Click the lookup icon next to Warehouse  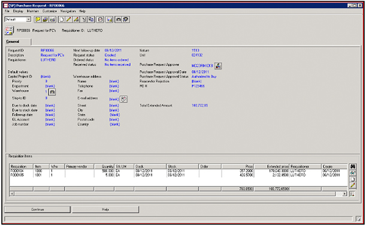coord(52,92)
